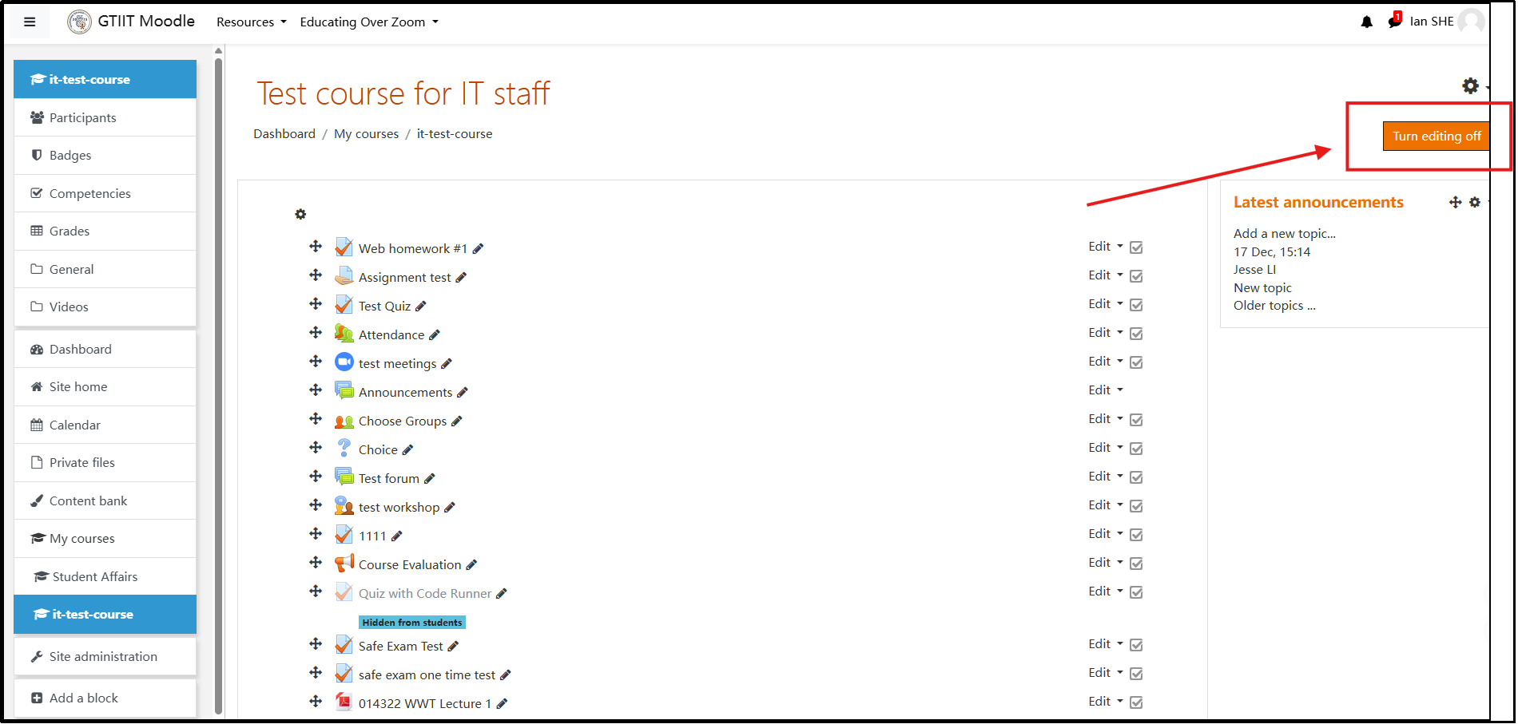The width and height of the screenshot is (1518, 724).
Task: Click move icon of Latest announcements block
Action: [1455, 203]
